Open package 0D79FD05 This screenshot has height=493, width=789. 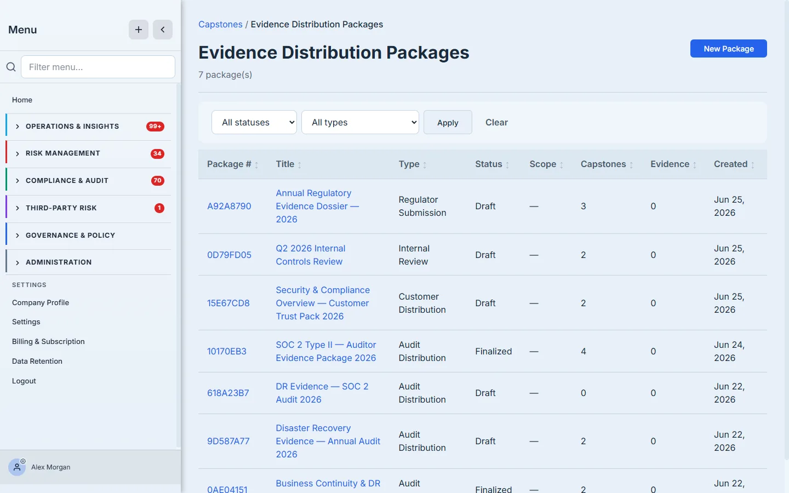click(x=229, y=255)
